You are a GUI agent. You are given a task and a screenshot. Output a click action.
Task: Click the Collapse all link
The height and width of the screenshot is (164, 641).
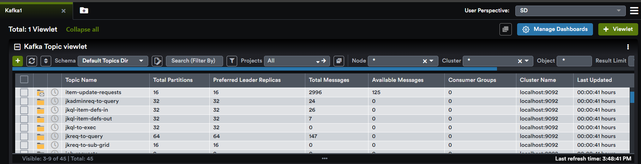pyautogui.click(x=82, y=29)
